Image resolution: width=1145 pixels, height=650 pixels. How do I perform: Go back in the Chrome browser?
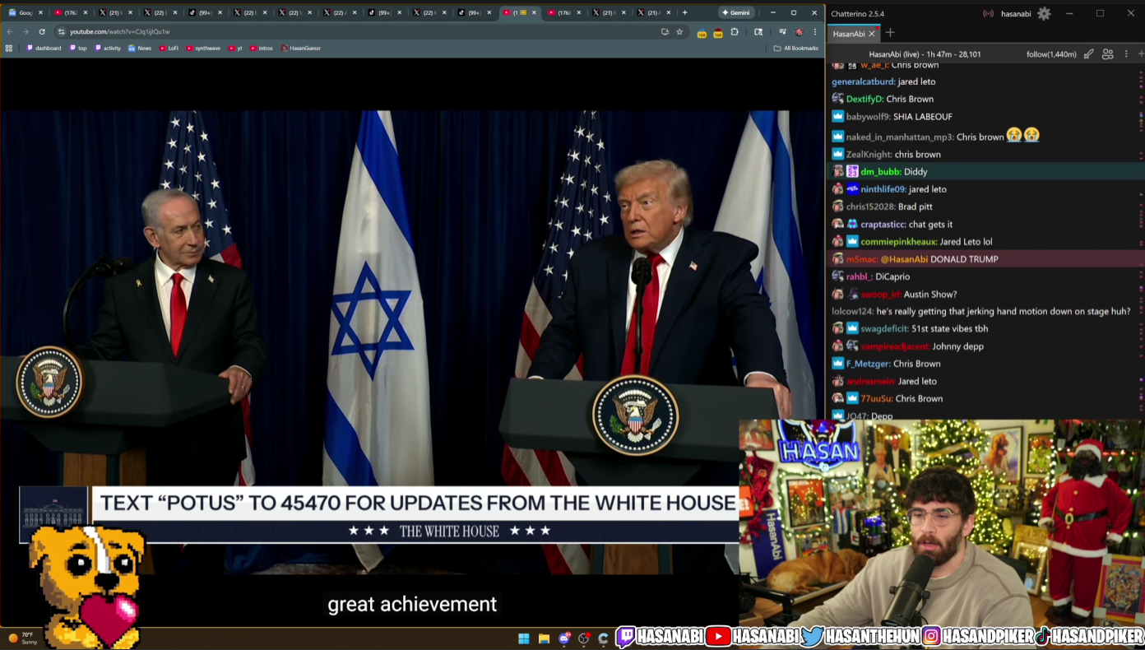coord(10,31)
